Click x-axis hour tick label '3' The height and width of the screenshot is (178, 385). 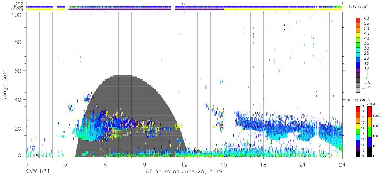(x=66, y=165)
